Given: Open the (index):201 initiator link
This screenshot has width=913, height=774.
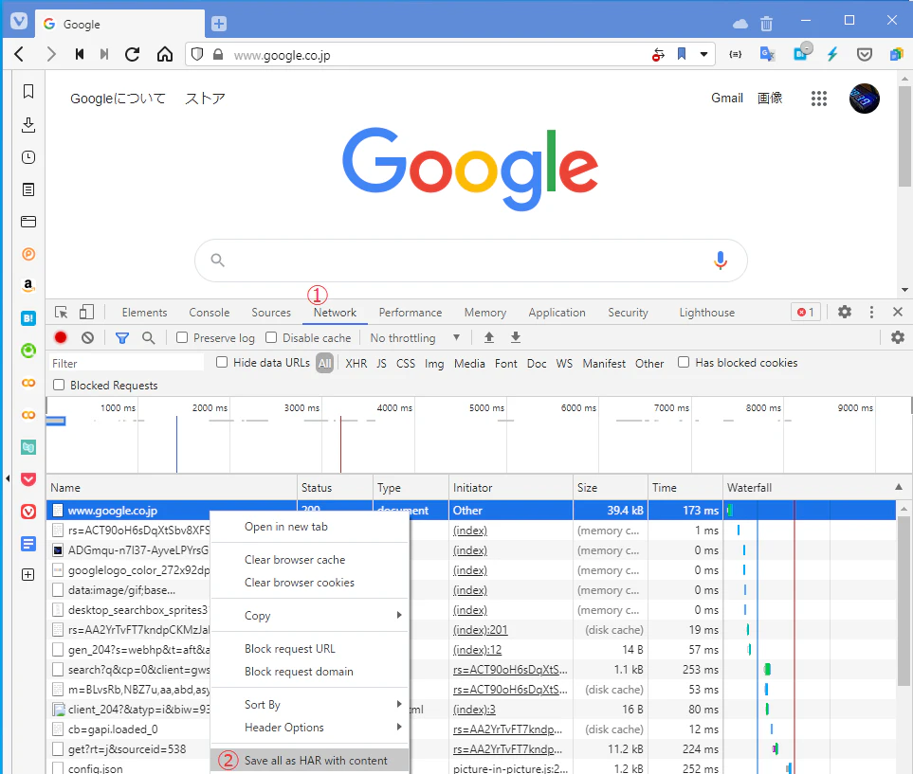Looking at the screenshot, I should [480, 630].
